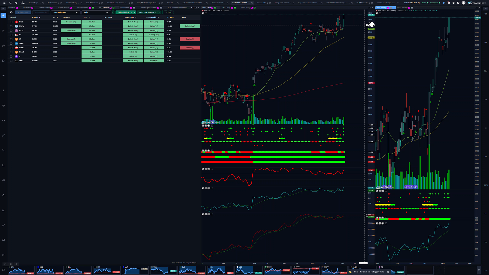
Task: Open the WealthSignal Scanner tab
Action: pos(148,8)
